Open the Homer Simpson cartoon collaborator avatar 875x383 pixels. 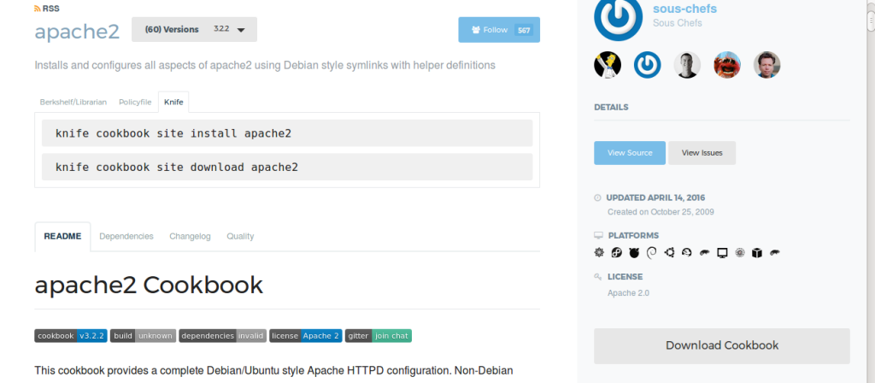[x=608, y=65]
